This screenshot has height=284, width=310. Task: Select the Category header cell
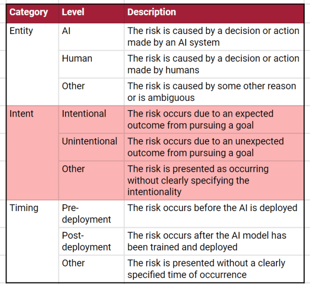click(x=32, y=13)
